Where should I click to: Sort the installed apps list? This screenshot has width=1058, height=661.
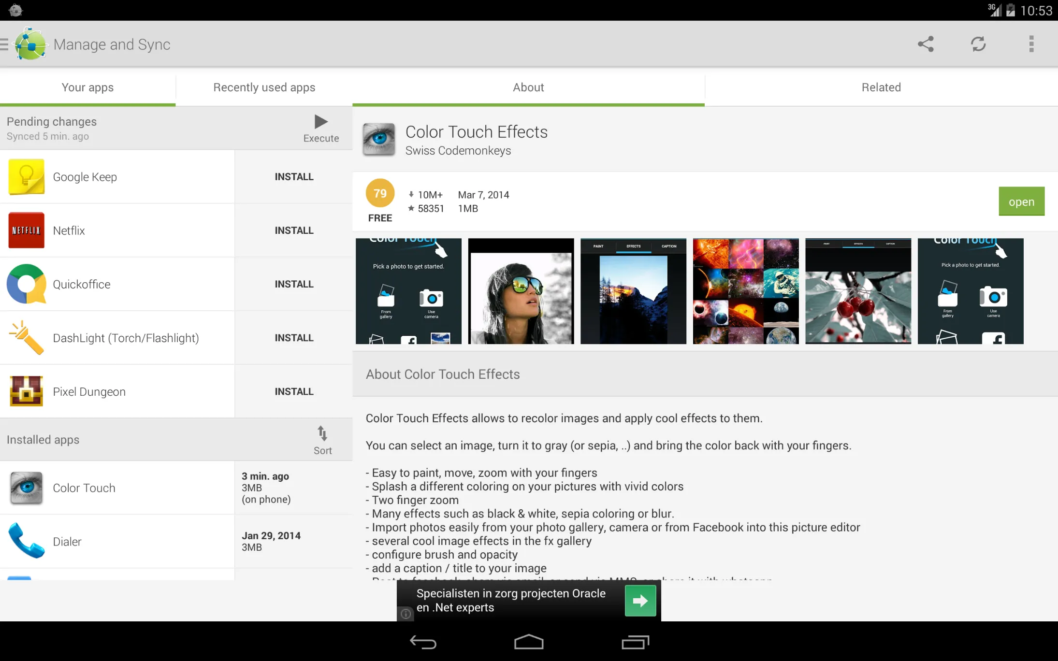(x=322, y=439)
